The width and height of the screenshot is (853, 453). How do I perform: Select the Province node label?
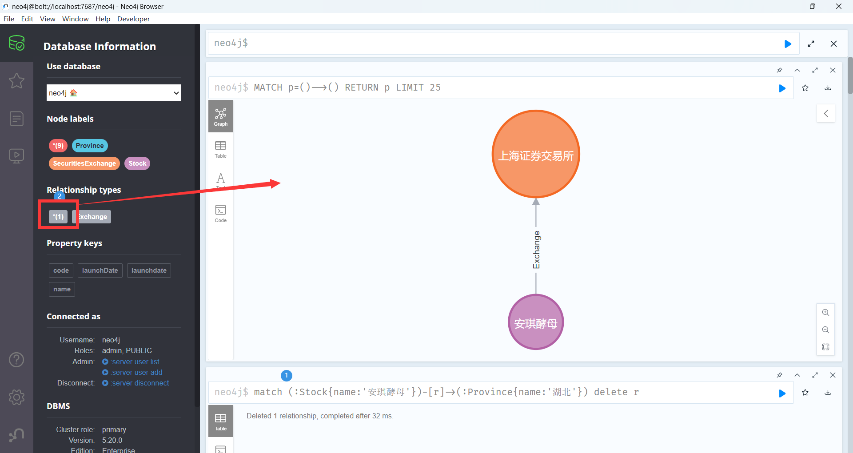point(90,146)
